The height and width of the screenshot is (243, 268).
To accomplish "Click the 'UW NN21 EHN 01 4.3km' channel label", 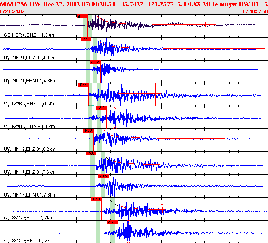I will (30, 81).
